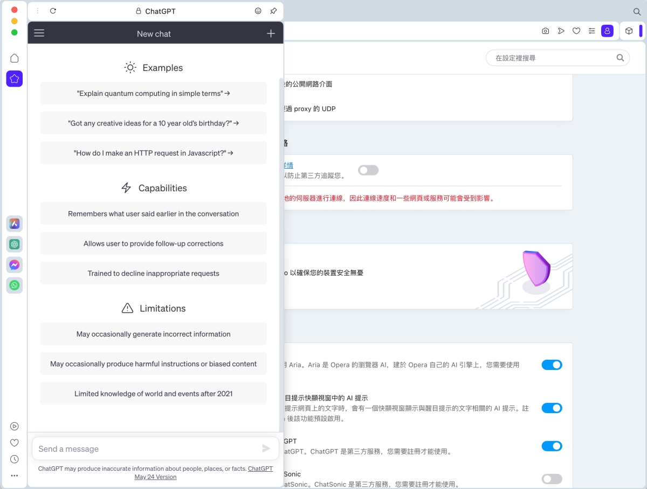This screenshot has height=489, width=647.
Task: Open Aria AI in the sidebar
Action: pyautogui.click(x=15, y=223)
